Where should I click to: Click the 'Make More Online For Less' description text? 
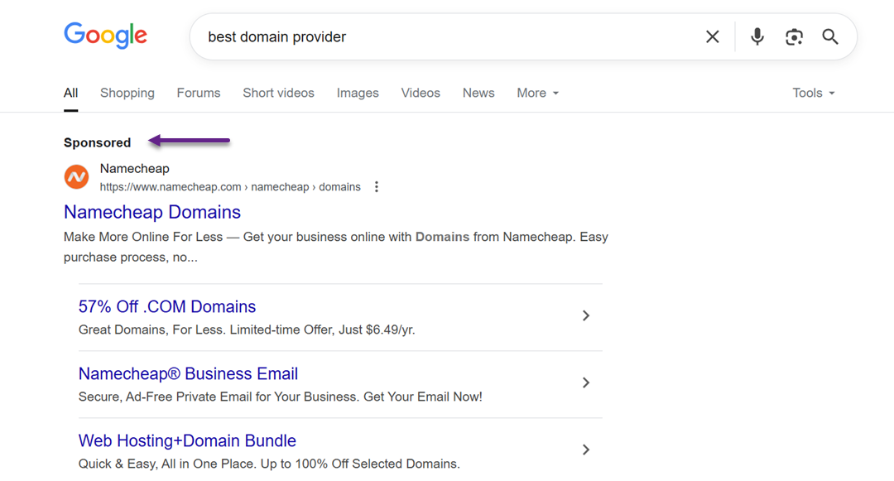(x=336, y=247)
